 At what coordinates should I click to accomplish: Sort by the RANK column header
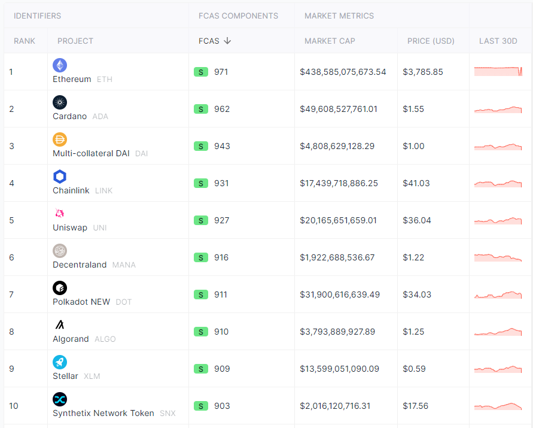coord(25,41)
